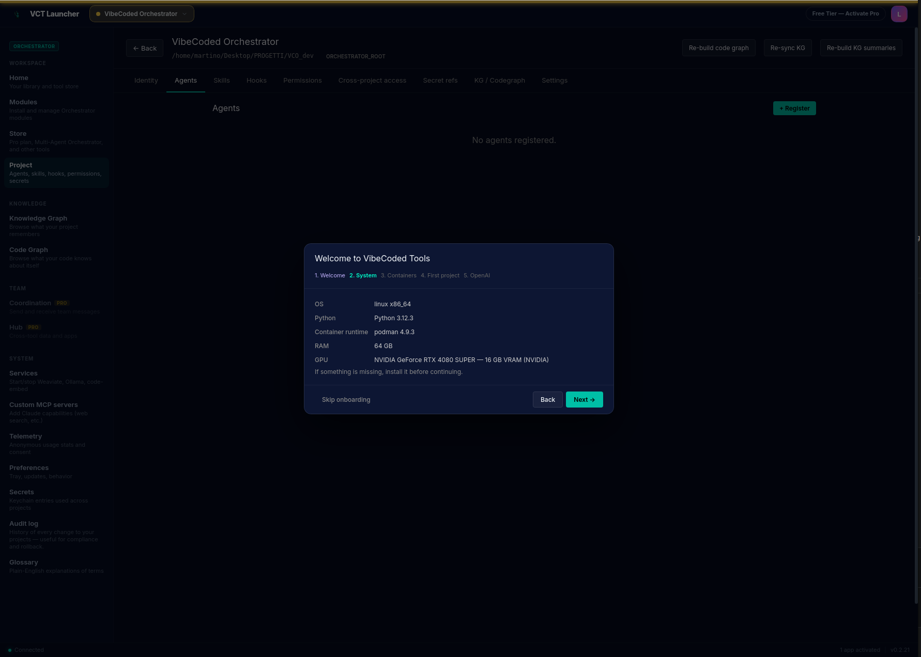Click the linux x86_64 value
The height and width of the screenshot is (657, 921).
click(392, 304)
